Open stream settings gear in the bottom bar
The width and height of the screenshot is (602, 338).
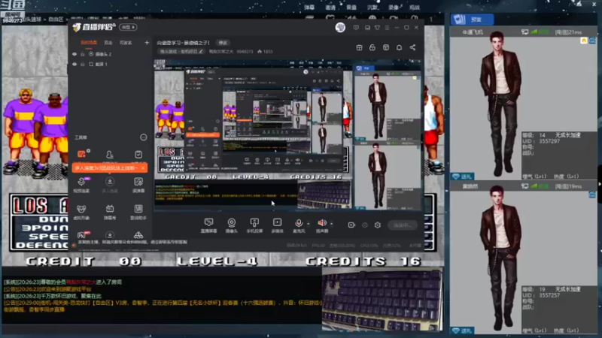(378, 225)
